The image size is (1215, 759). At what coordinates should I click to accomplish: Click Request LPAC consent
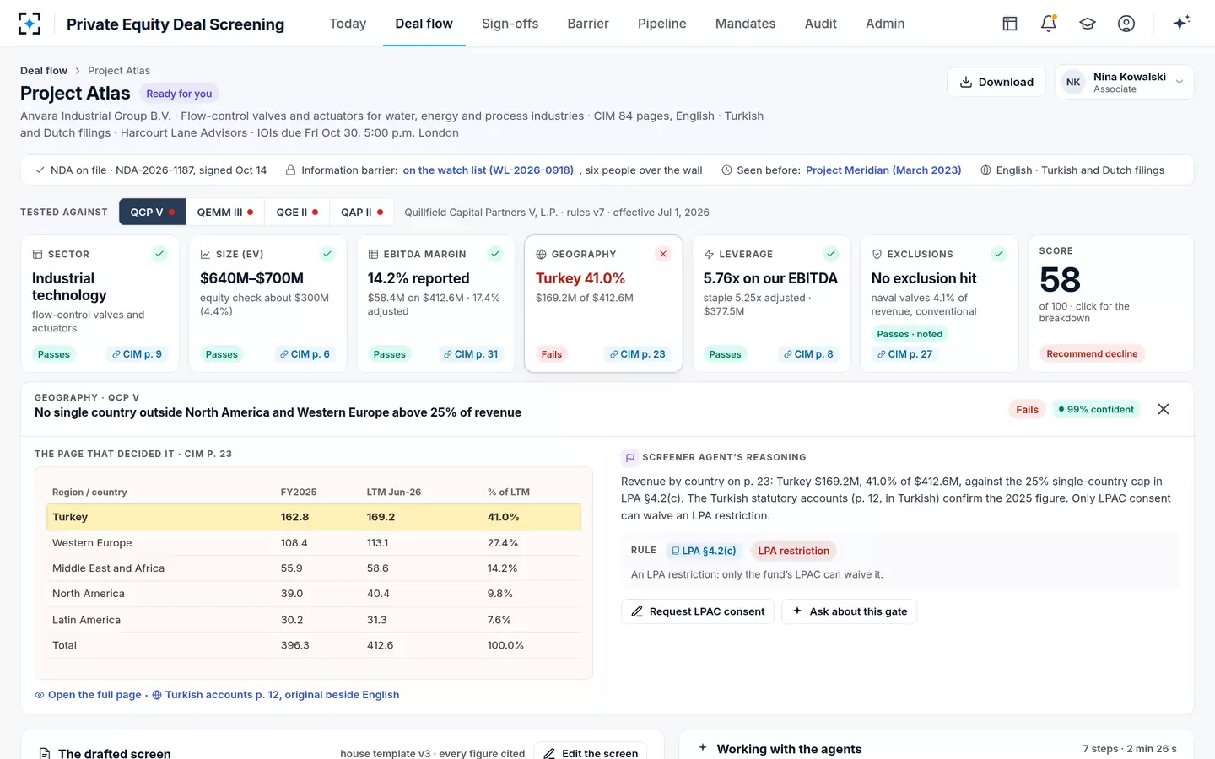pos(698,611)
